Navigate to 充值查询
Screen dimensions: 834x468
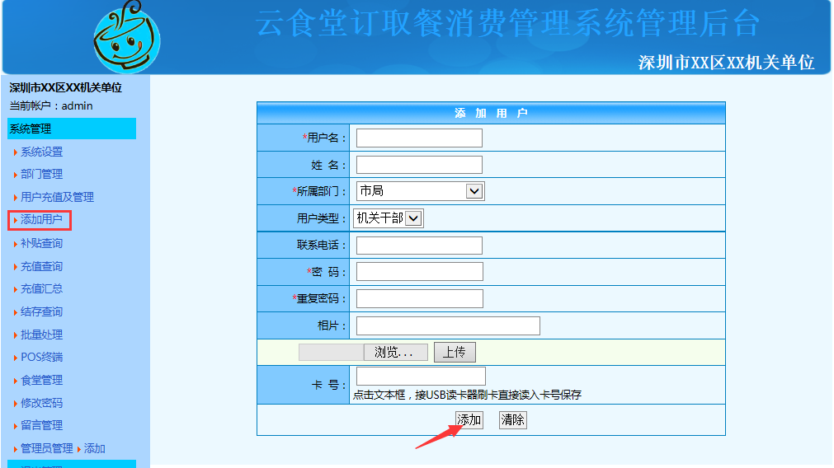[x=41, y=267]
